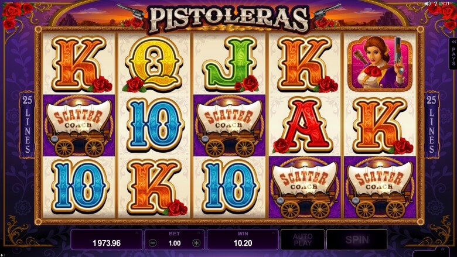Click Scatter Coach symbol on third reel
Screen dimensions: 457x257
tap(229, 126)
